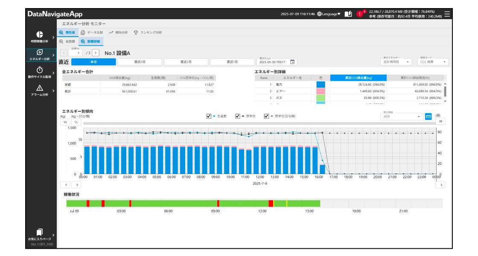
Task: Click the red alert notification icon
Action: [360, 14]
